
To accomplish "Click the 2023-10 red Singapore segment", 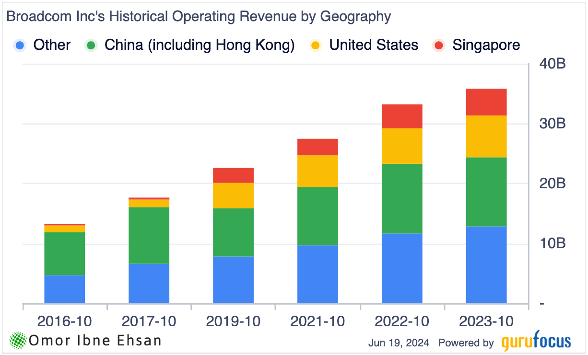I will point(486,102).
